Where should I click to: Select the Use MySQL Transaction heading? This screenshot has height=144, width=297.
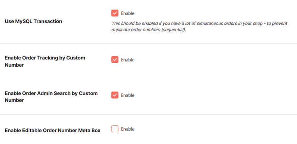(x=34, y=21)
